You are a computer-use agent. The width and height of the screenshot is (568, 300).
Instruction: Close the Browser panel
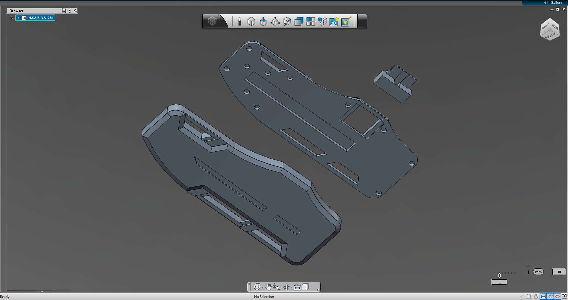coord(75,11)
